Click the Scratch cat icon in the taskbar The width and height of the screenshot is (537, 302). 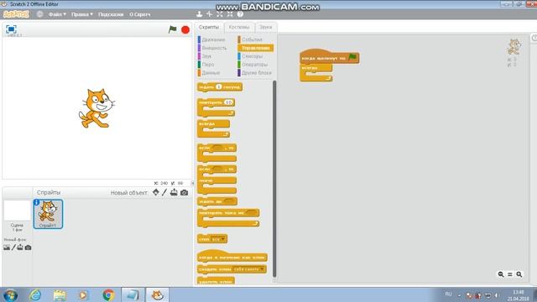pos(158,294)
